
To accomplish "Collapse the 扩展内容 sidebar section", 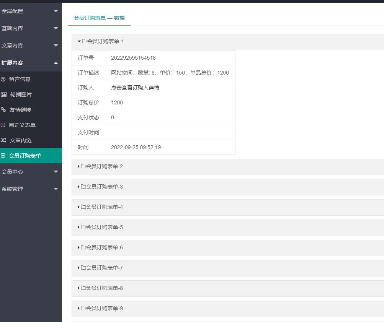I will click(31, 63).
